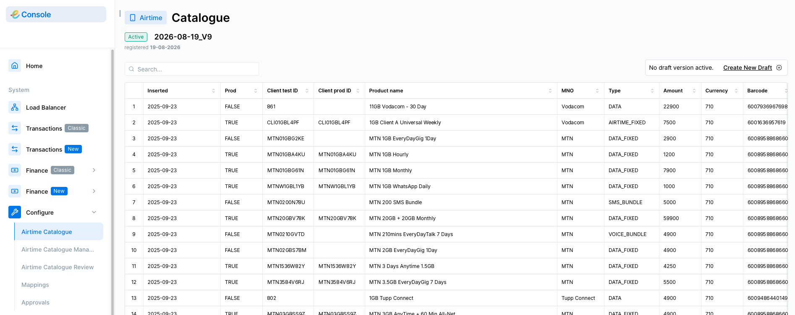Click the plus circle icon beside Create New Draft
795x315 pixels.
pyautogui.click(x=779, y=68)
